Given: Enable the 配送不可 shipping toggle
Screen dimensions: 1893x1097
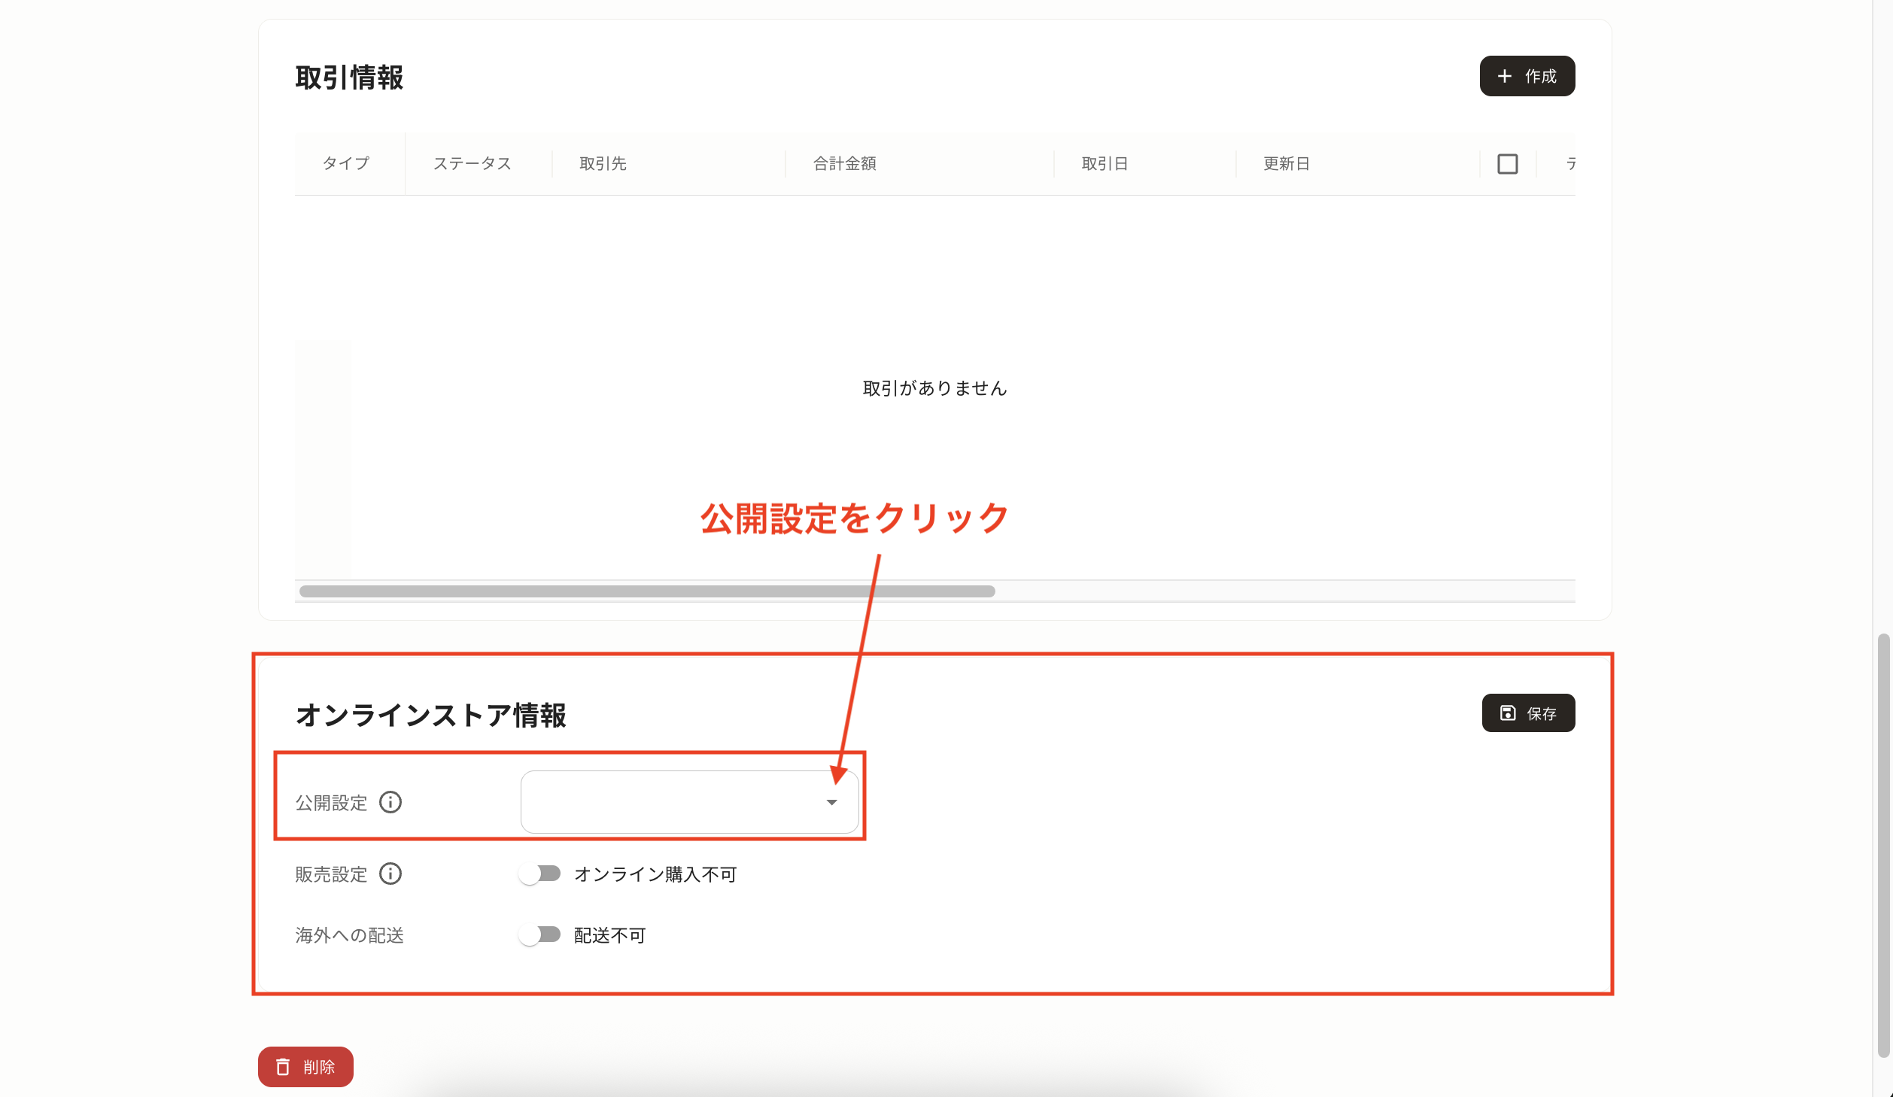Looking at the screenshot, I should (541, 934).
